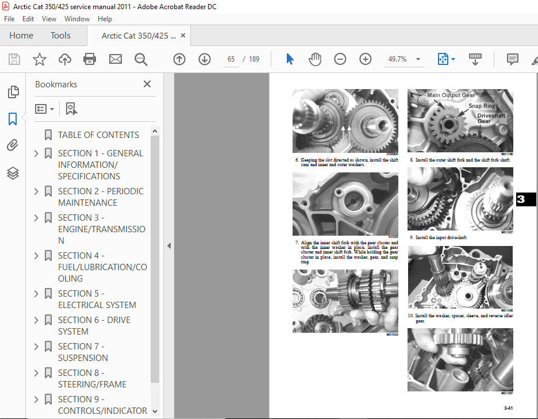Zoom in with plus icon
538x419 pixels.
(x=366, y=59)
